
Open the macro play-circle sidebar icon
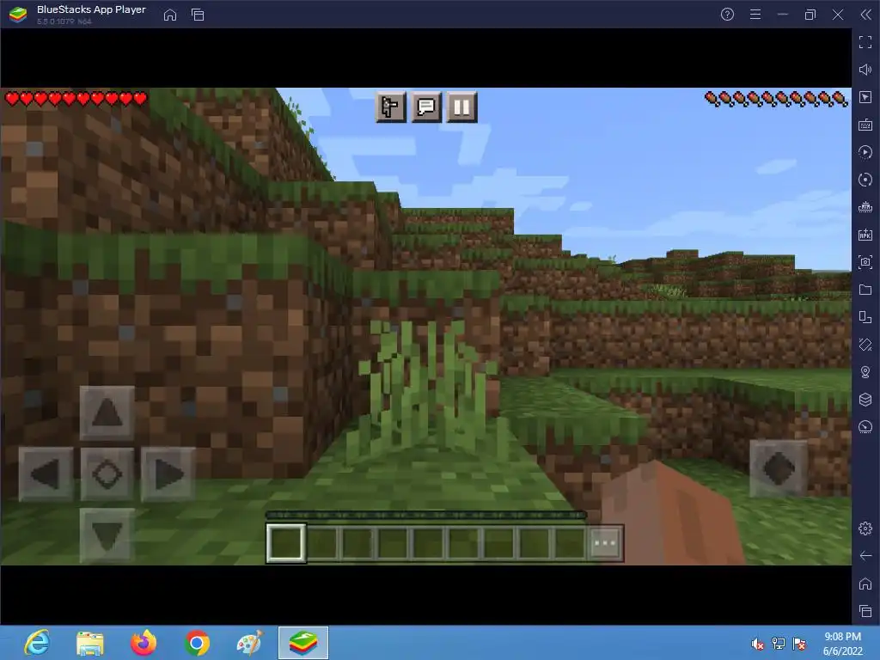865,152
